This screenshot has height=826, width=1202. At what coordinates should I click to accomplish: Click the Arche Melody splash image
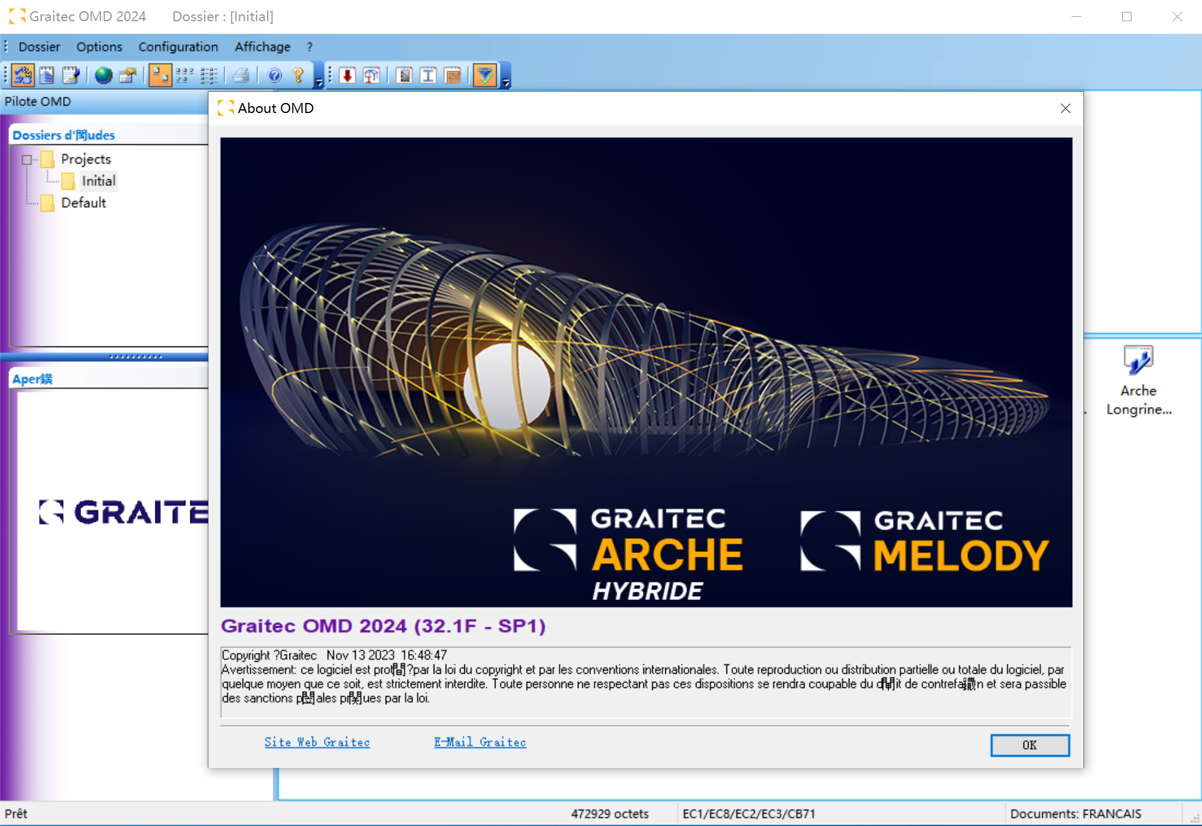tap(646, 372)
